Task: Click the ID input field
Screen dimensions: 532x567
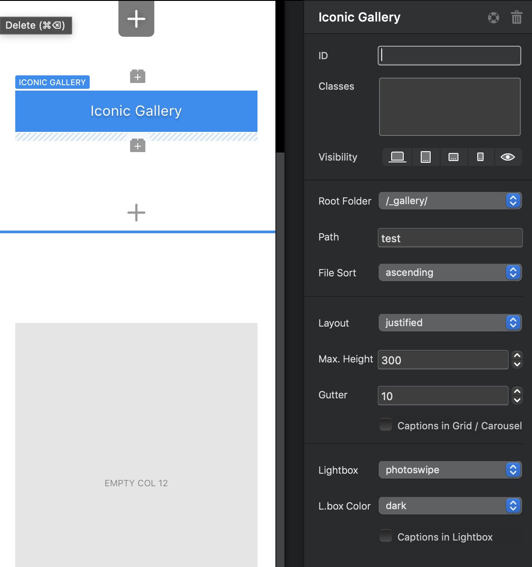Action: point(449,56)
